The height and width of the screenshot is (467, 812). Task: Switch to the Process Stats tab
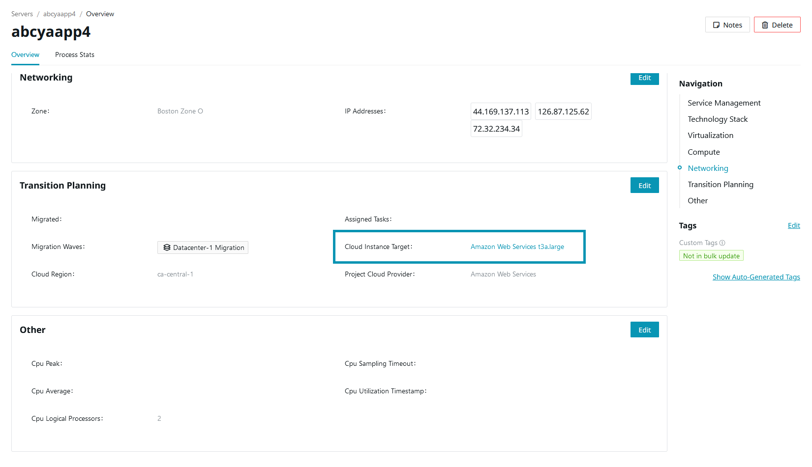point(75,55)
